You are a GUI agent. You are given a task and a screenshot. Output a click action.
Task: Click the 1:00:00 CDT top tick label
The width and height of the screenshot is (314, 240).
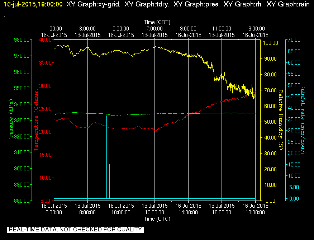pyautogui.click(x=54, y=29)
